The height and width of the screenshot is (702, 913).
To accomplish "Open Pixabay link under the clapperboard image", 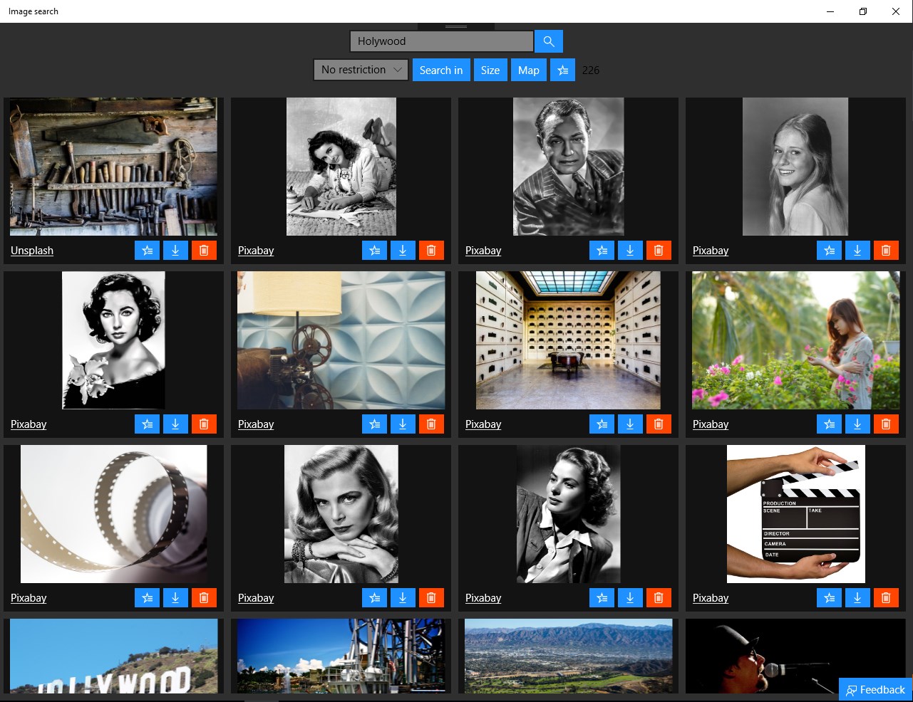I will (711, 598).
